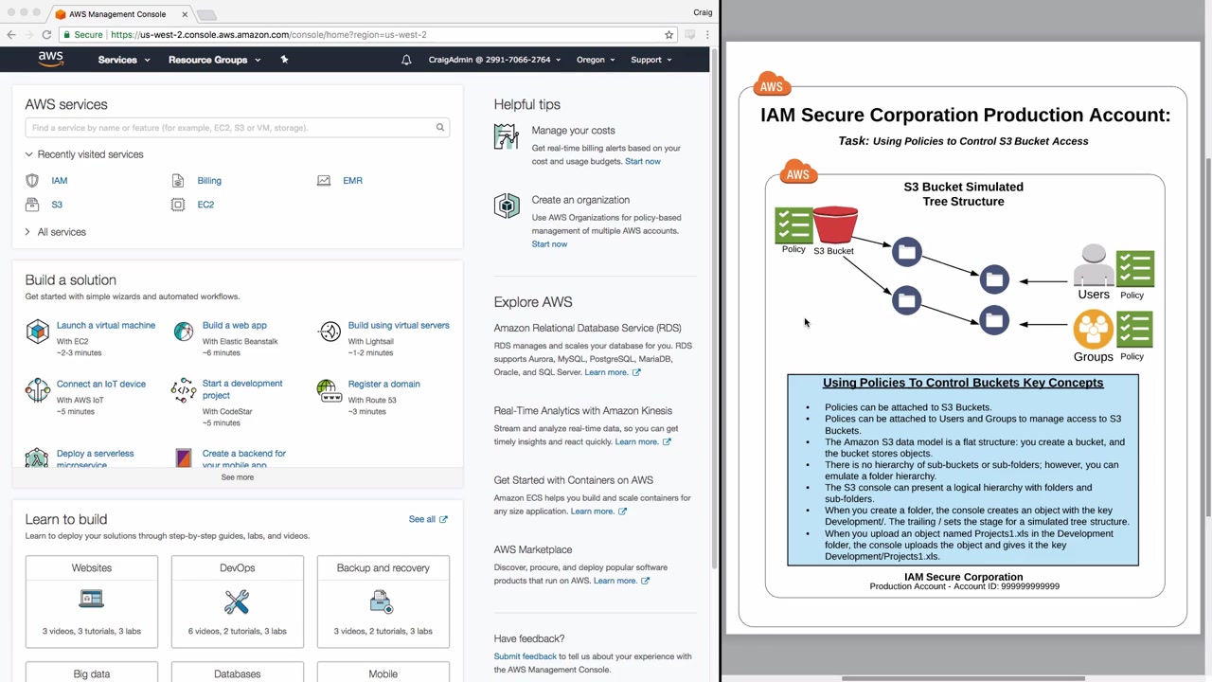Open IAM via its shield icon
This screenshot has height=682, width=1212.
tap(33, 180)
